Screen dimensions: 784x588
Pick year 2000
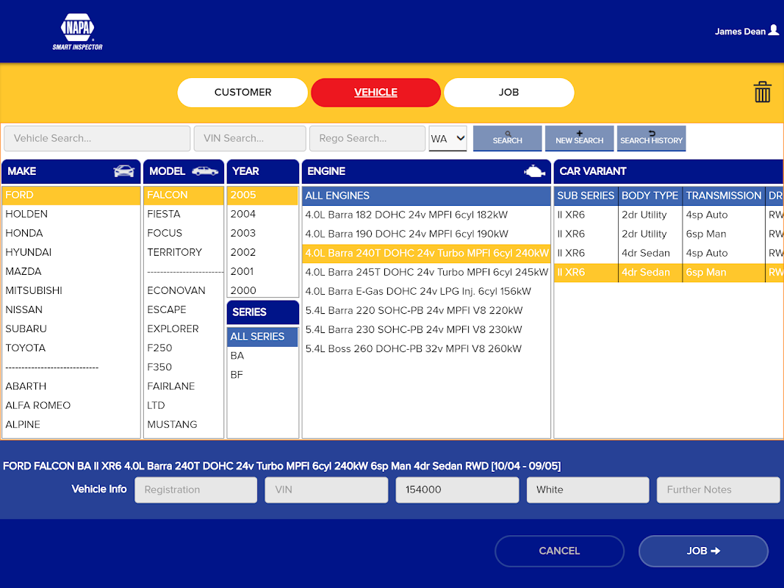pyautogui.click(x=262, y=290)
